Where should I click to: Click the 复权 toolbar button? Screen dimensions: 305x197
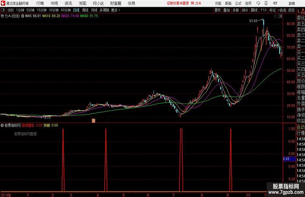tap(217, 10)
